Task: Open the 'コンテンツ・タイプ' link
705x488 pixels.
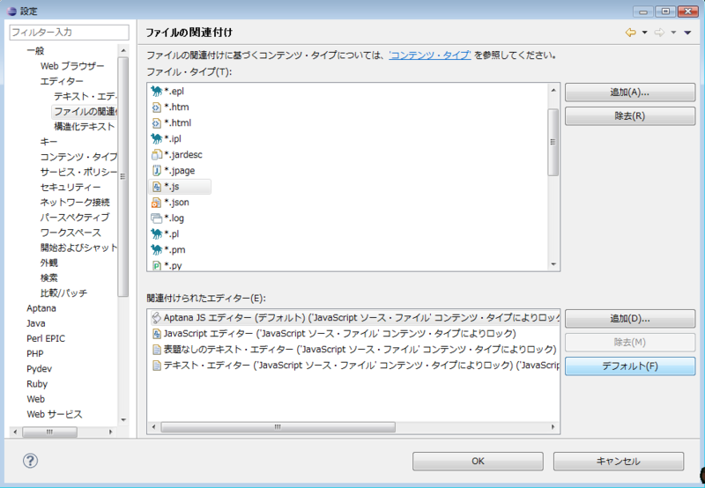Action: coord(430,55)
